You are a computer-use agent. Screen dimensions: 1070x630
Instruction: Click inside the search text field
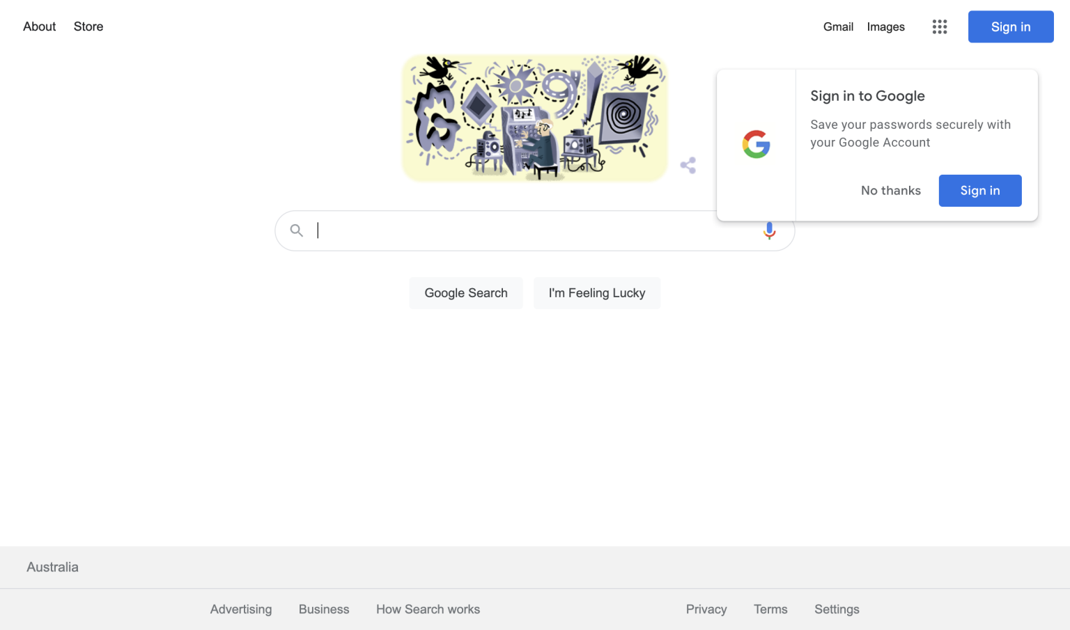[529, 230]
